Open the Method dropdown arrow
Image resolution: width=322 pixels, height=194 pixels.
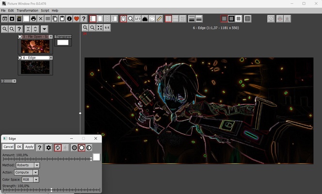(x=37, y=165)
